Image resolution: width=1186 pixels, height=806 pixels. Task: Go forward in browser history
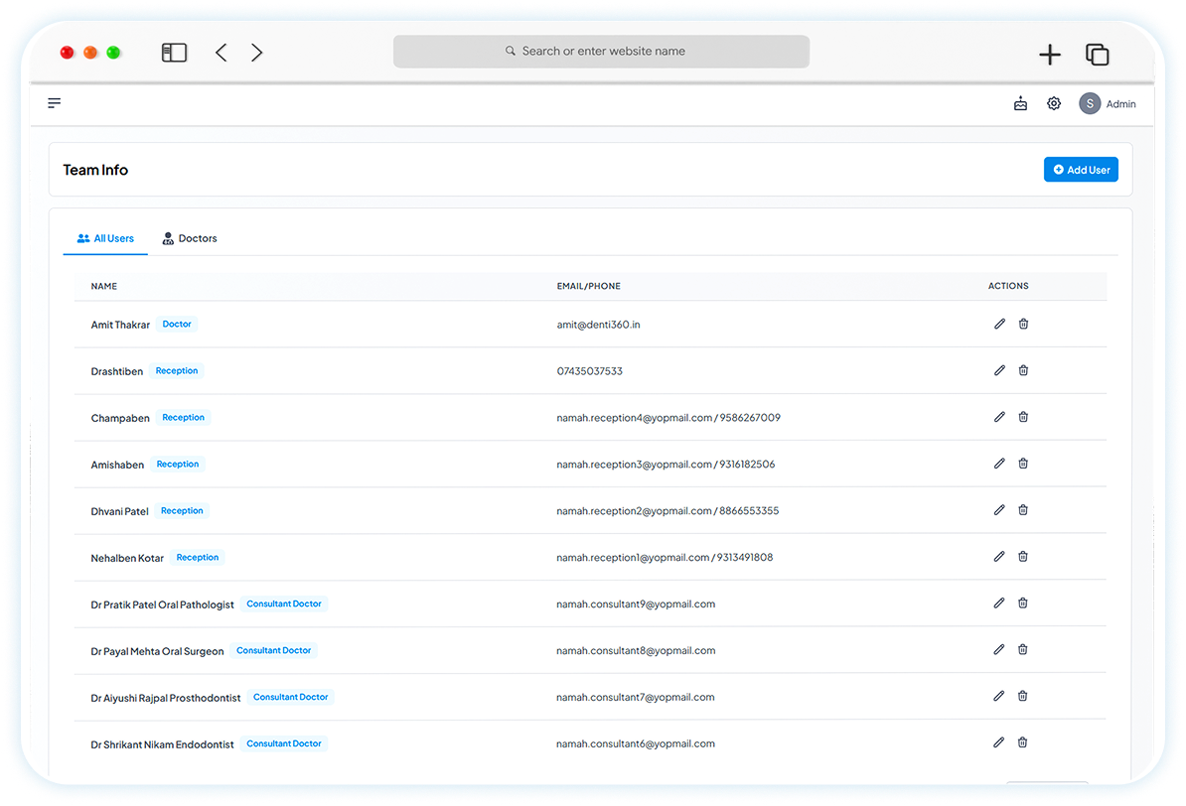click(257, 53)
